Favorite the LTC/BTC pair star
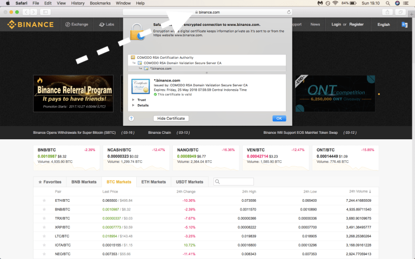The width and height of the screenshot is (415, 259). [44, 236]
